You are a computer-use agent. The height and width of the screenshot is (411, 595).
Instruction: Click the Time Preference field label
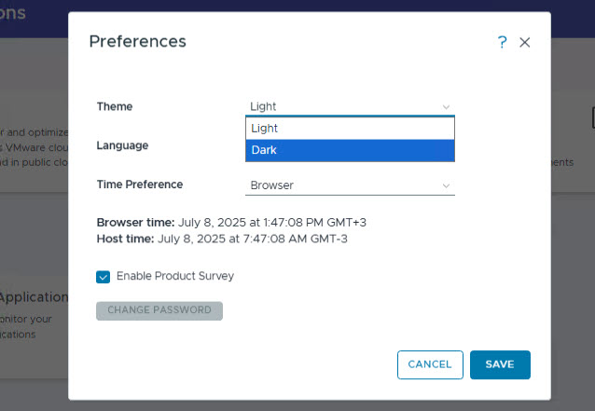pyautogui.click(x=140, y=185)
